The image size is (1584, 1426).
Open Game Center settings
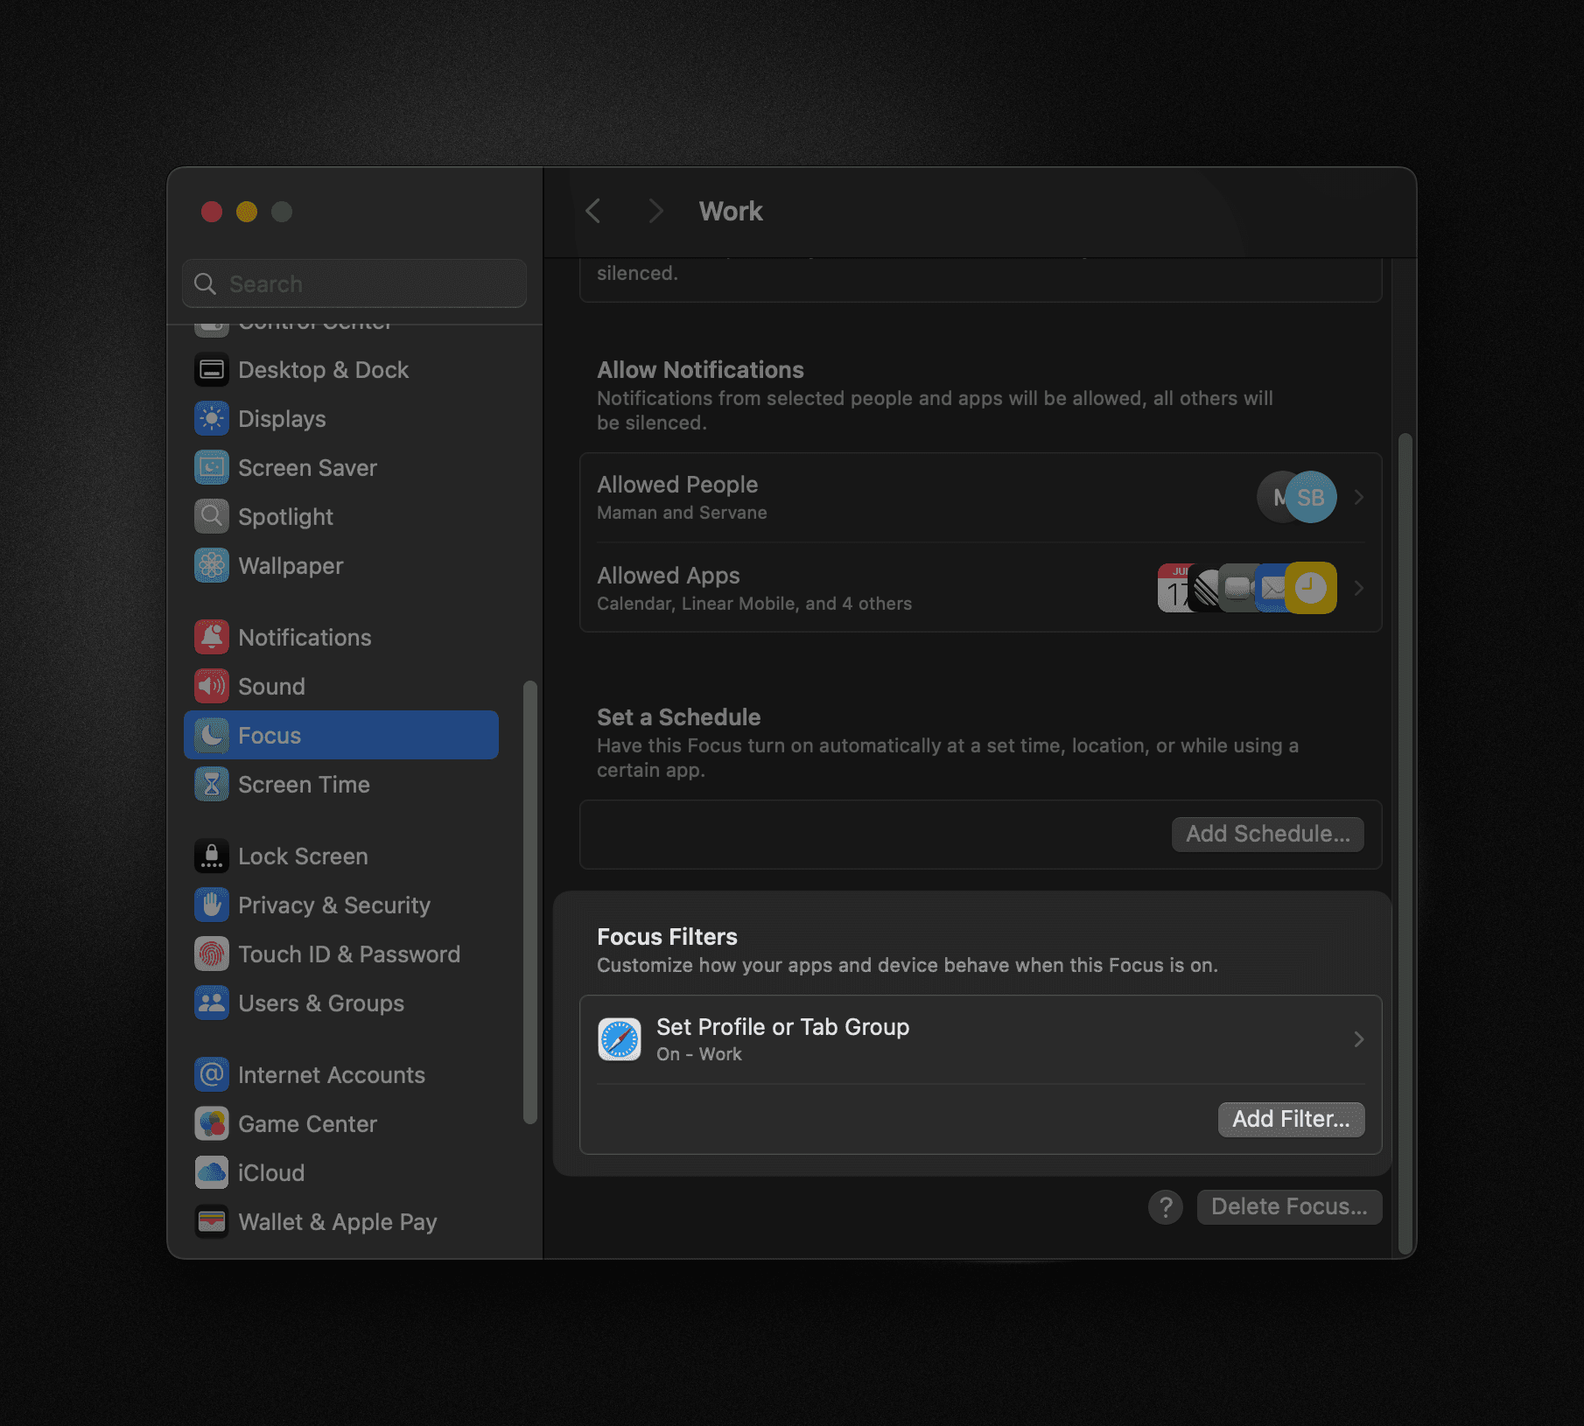click(x=307, y=1123)
